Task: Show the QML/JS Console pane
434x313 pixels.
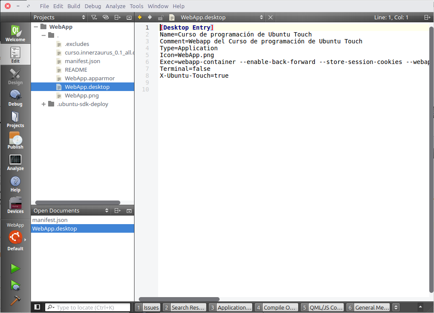Action: [323, 307]
